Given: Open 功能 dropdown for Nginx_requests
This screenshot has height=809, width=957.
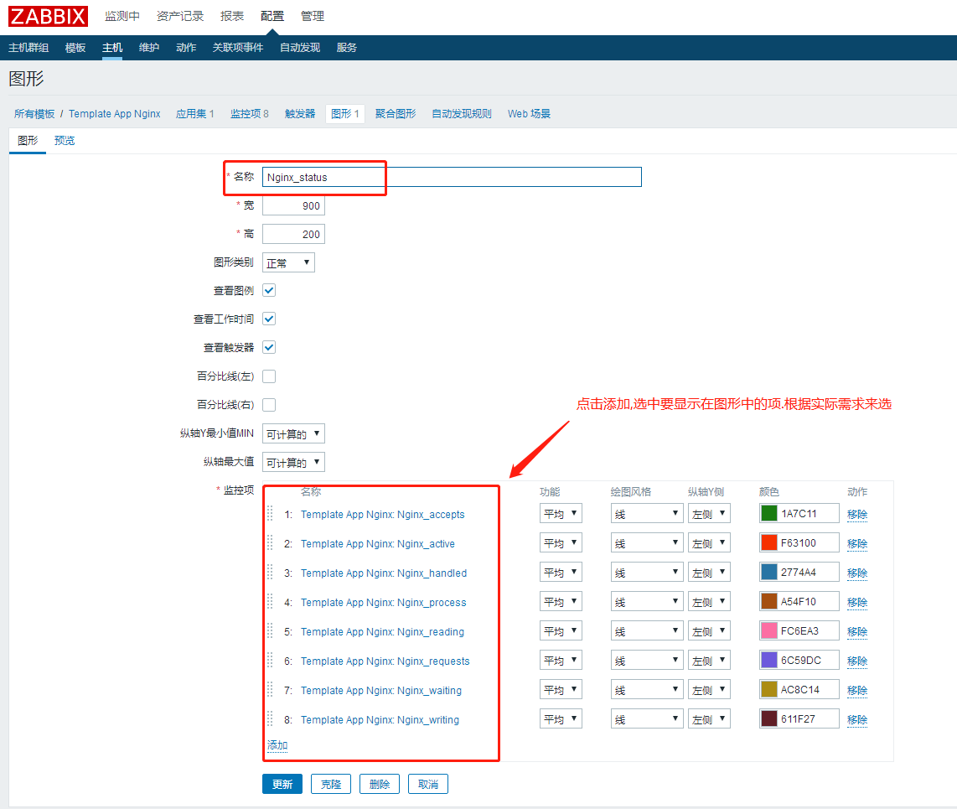Looking at the screenshot, I should pos(561,660).
